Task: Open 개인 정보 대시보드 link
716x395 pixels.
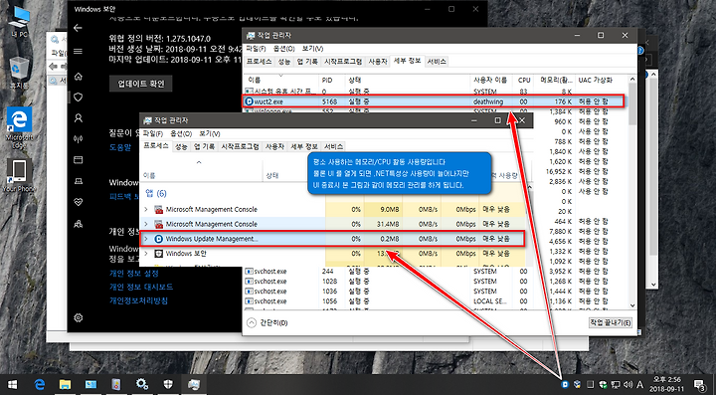Action: pos(141,288)
